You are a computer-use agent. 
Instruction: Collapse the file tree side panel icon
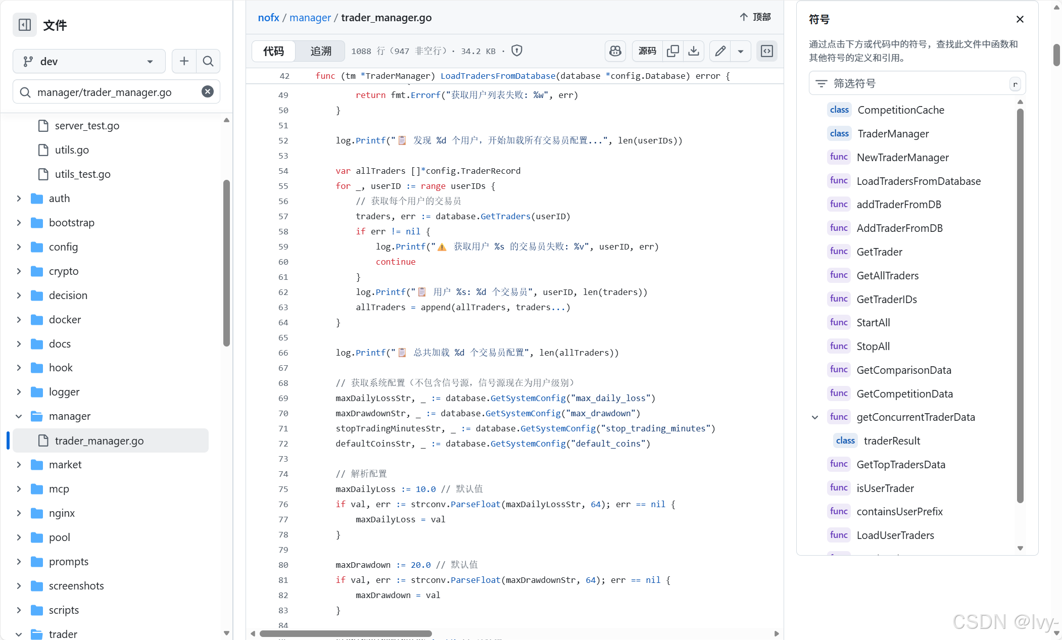click(x=25, y=25)
